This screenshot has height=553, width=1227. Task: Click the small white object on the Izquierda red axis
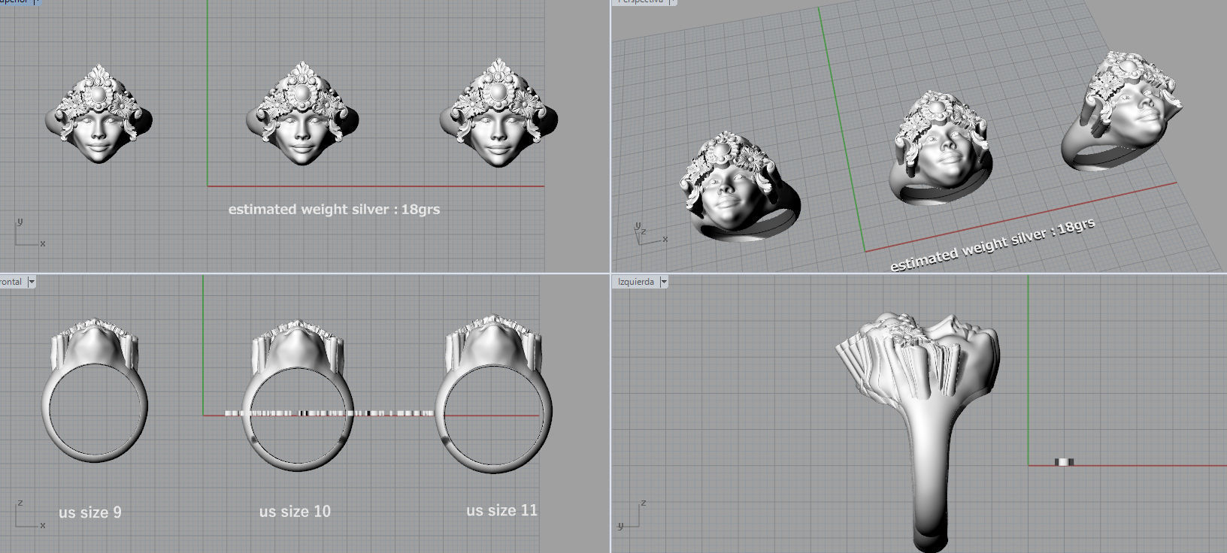tap(1064, 462)
